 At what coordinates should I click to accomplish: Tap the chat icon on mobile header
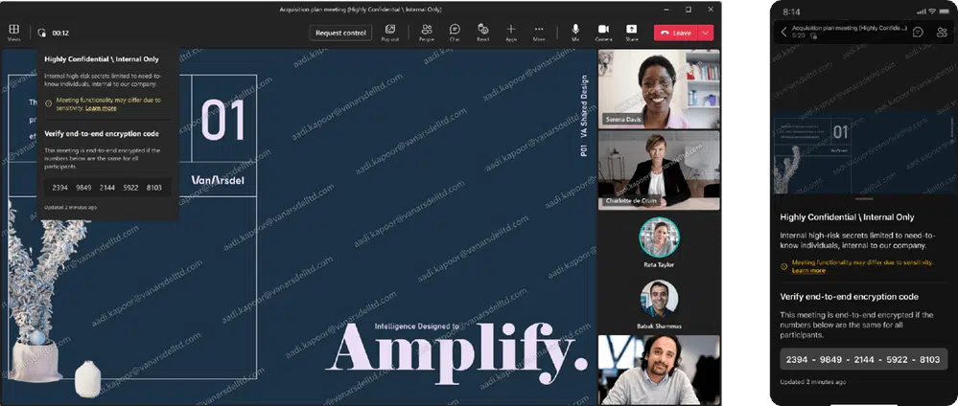coord(918,32)
